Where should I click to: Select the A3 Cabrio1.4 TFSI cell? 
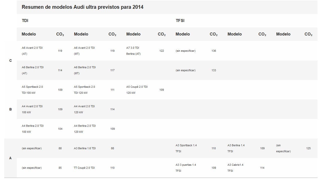pos(235,168)
